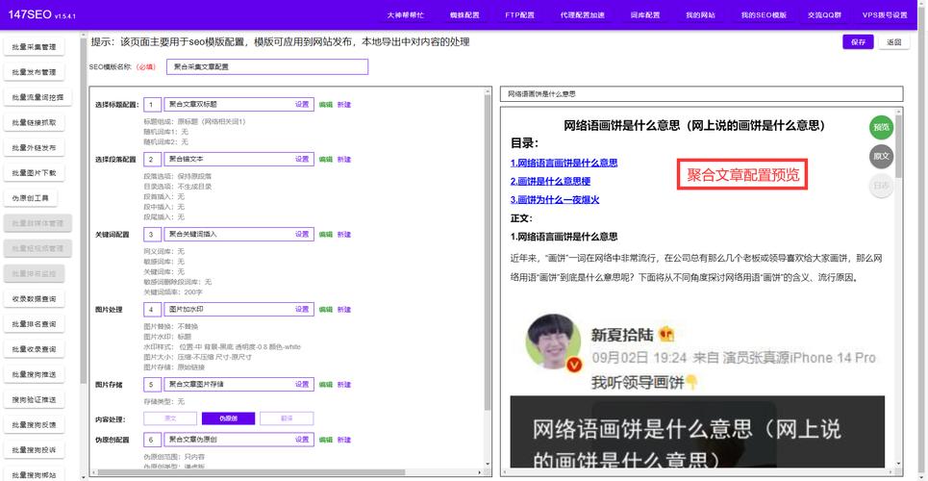Select 伪原创 content processing option
The height and width of the screenshot is (481, 928).
click(x=229, y=418)
